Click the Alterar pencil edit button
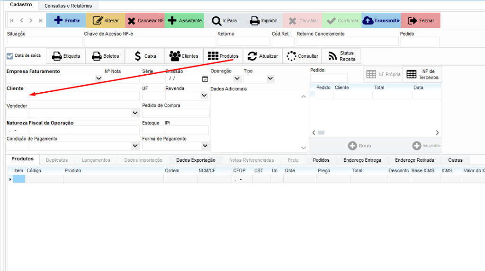 coord(105,20)
